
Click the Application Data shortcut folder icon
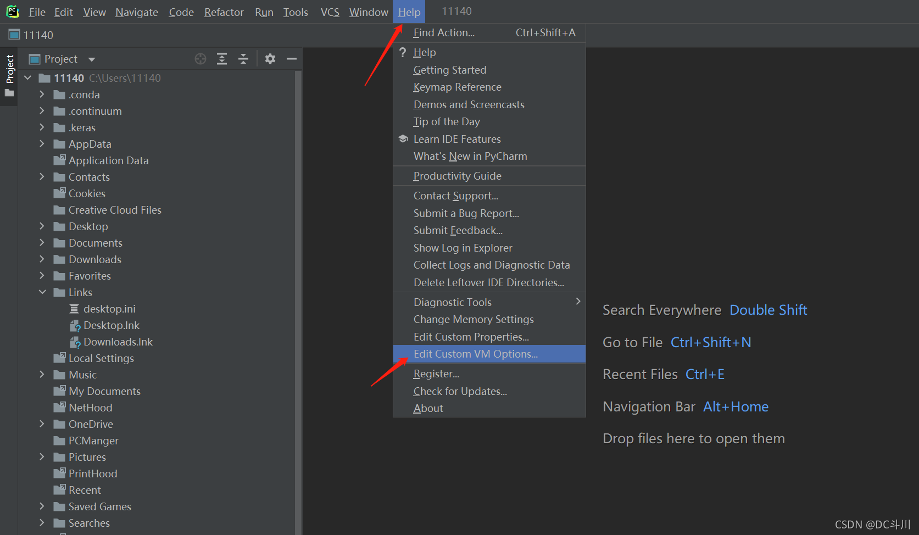coord(59,160)
